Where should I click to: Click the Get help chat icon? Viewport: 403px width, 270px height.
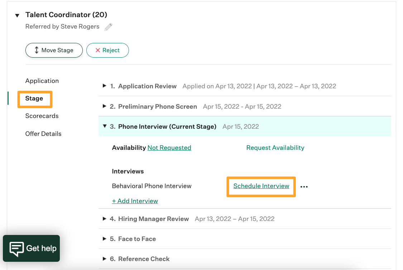pyautogui.click(x=17, y=248)
